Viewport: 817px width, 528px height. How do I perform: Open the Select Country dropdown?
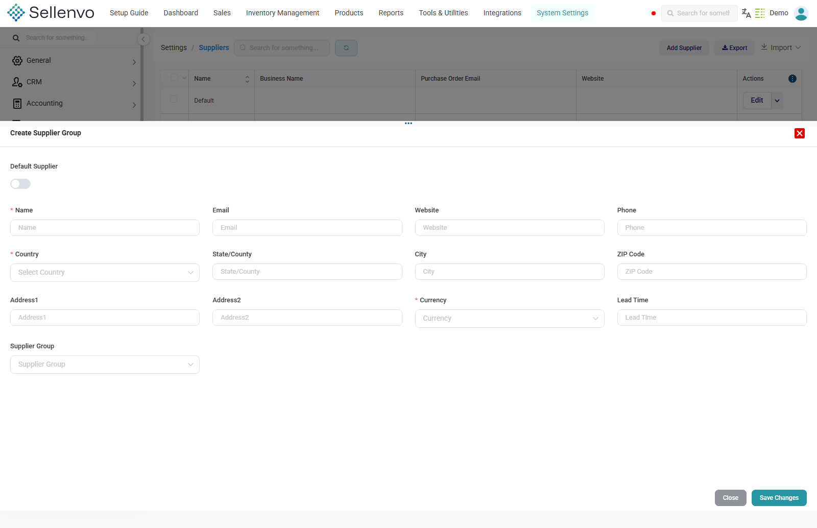pyautogui.click(x=105, y=273)
